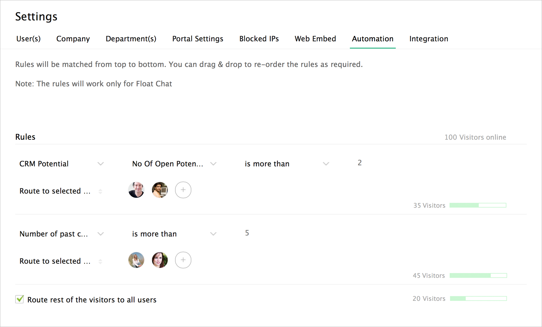Screen dimensions: 542x327
Task: Open the Department(s) tab
Action: (131, 39)
